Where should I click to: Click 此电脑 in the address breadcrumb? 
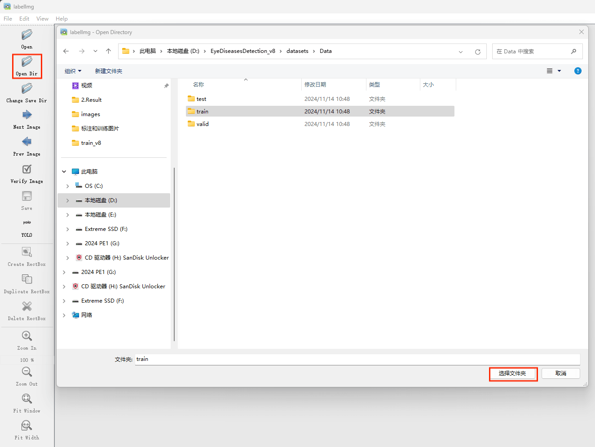coord(148,51)
